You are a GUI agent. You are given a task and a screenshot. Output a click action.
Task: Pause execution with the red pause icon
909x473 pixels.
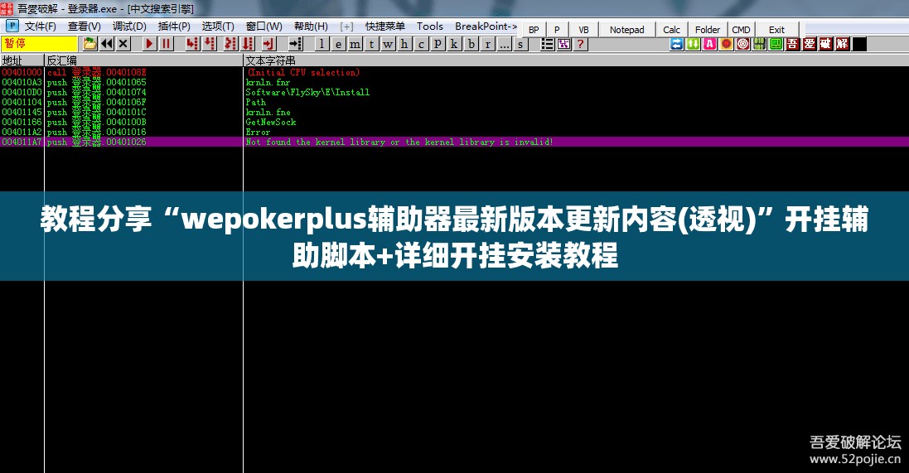point(167,43)
